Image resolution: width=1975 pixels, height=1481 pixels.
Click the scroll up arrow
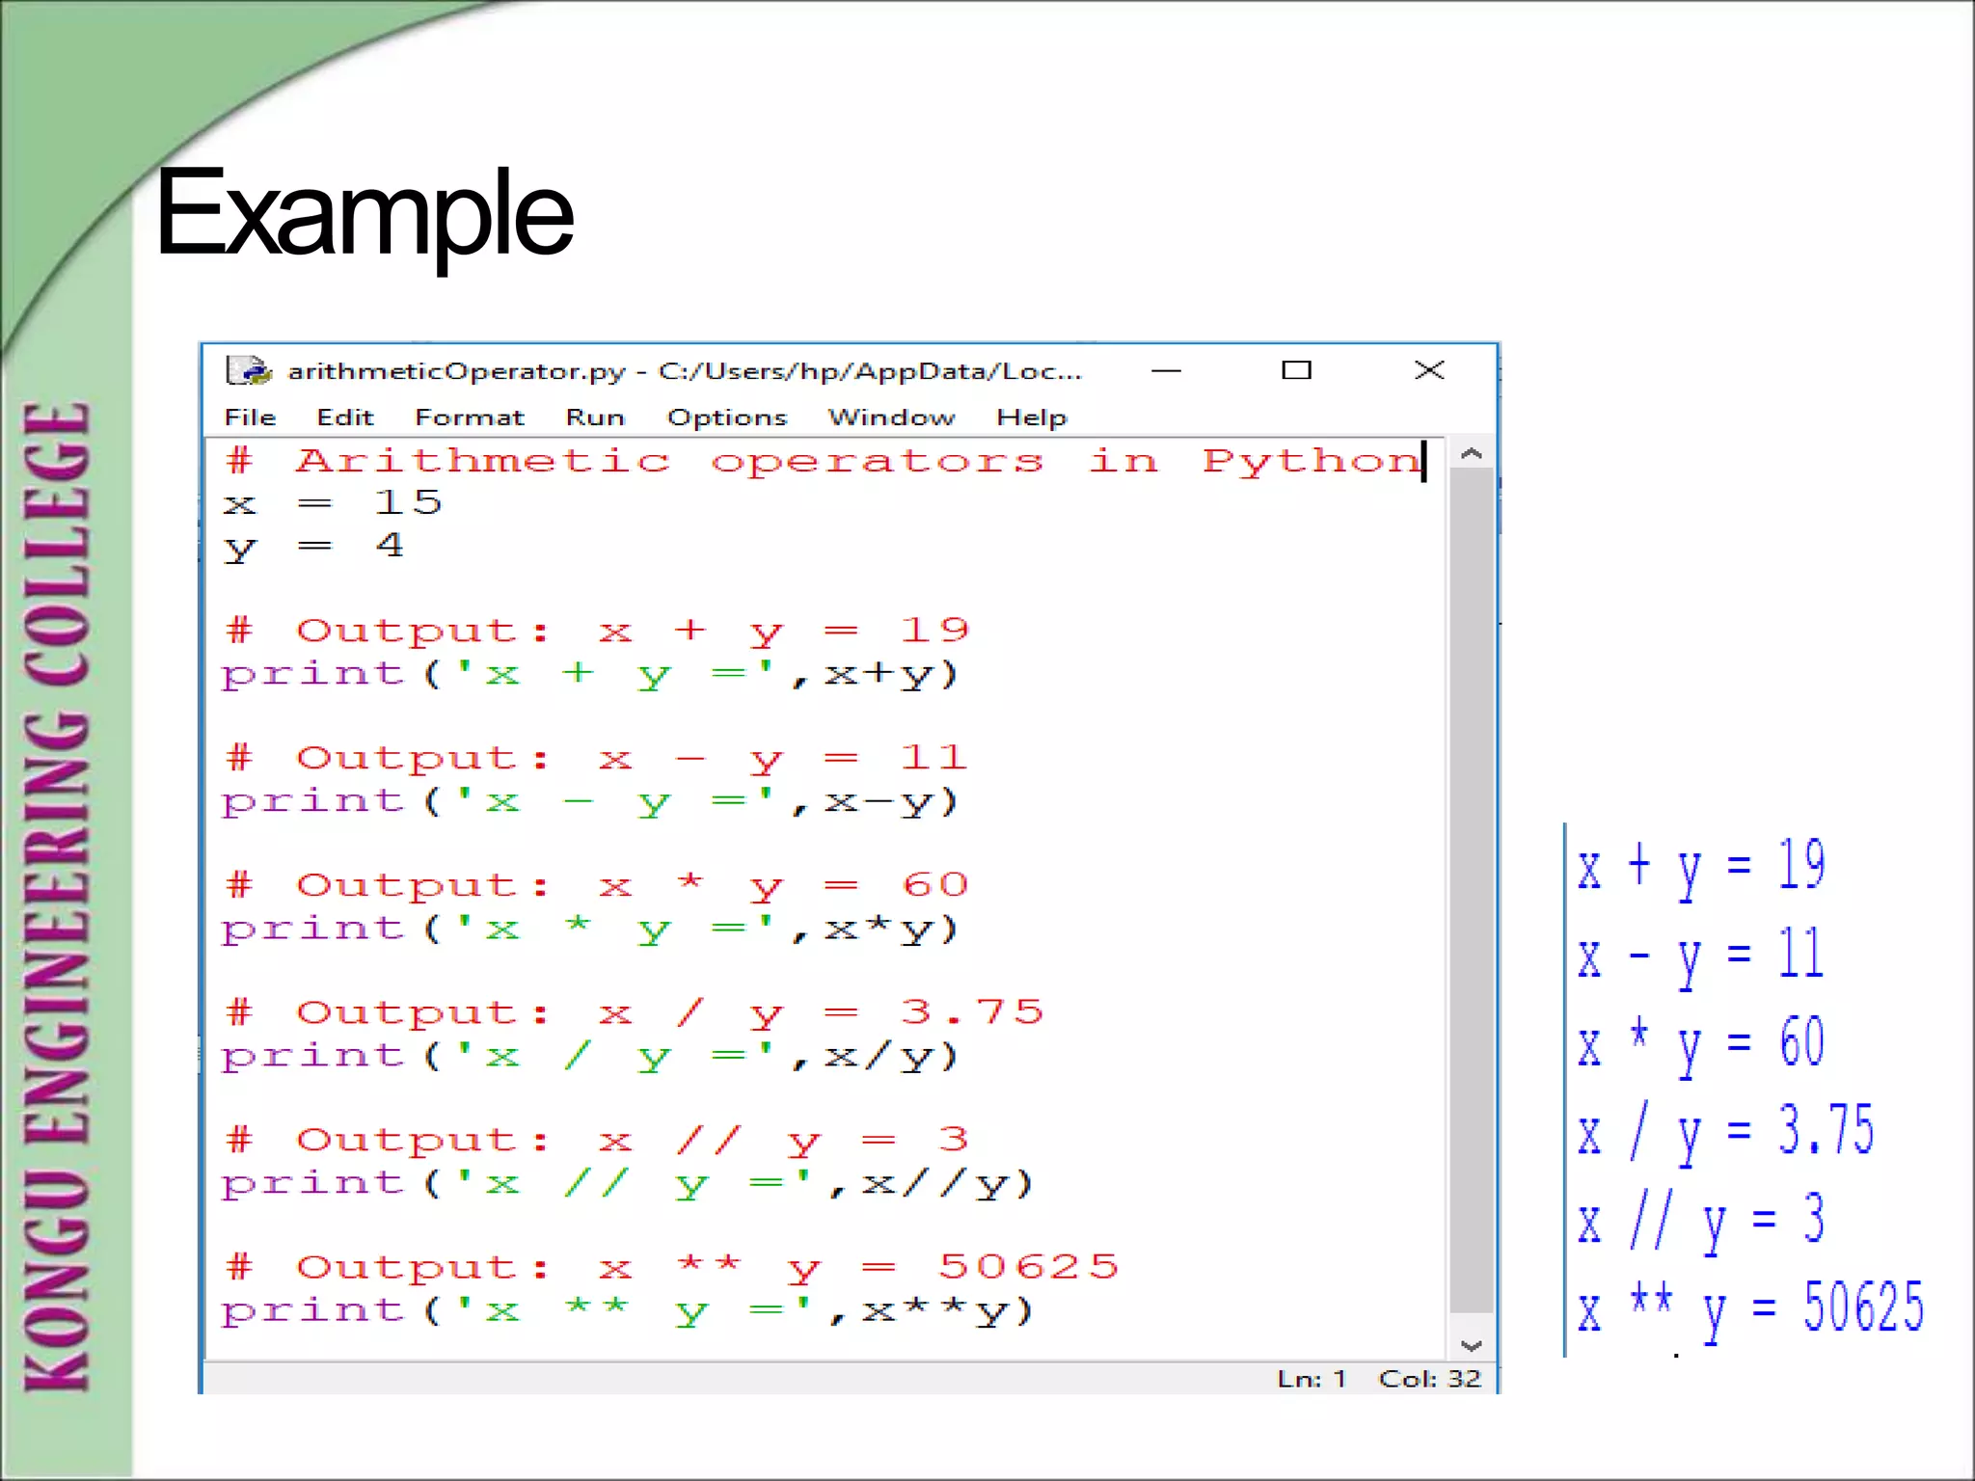1471,453
